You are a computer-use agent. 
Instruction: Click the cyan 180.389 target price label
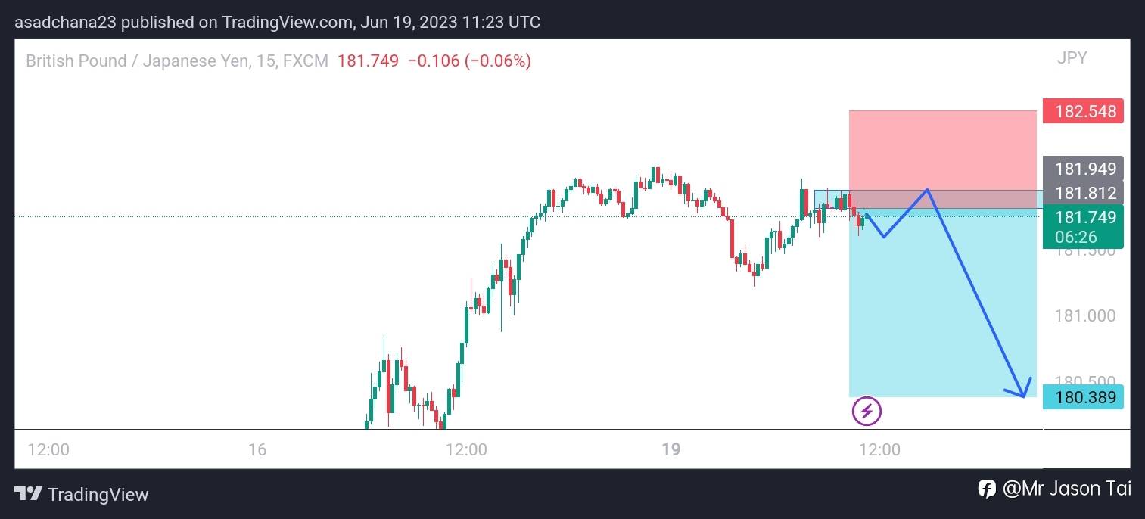click(x=1083, y=396)
